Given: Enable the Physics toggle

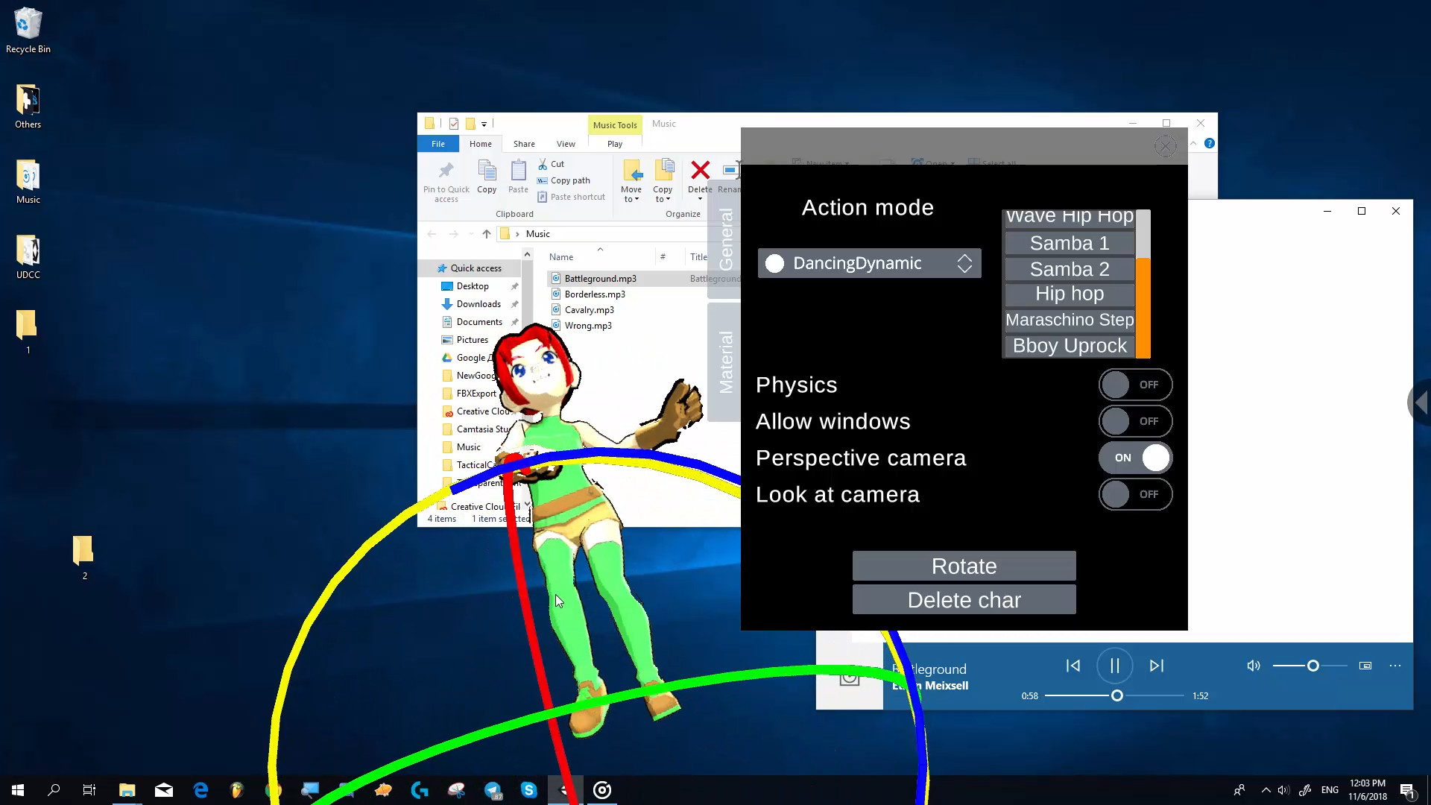Looking at the screenshot, I should tap(1135, 385).
